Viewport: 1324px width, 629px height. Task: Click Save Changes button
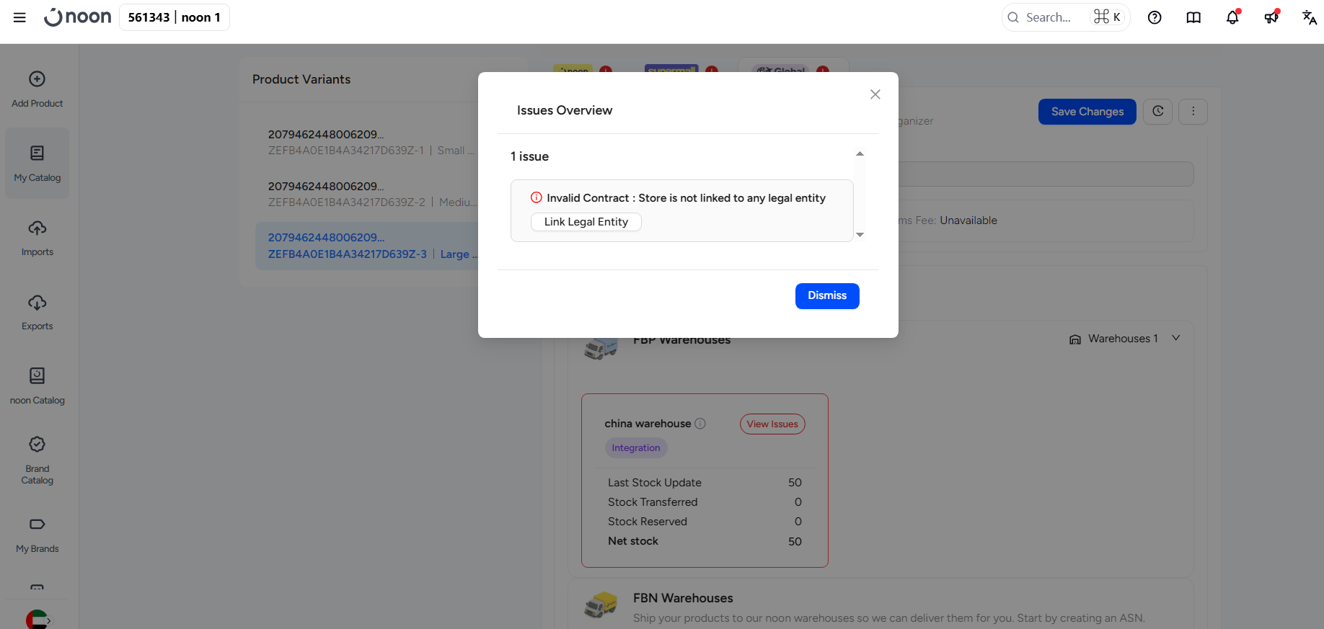(1087, 112)
